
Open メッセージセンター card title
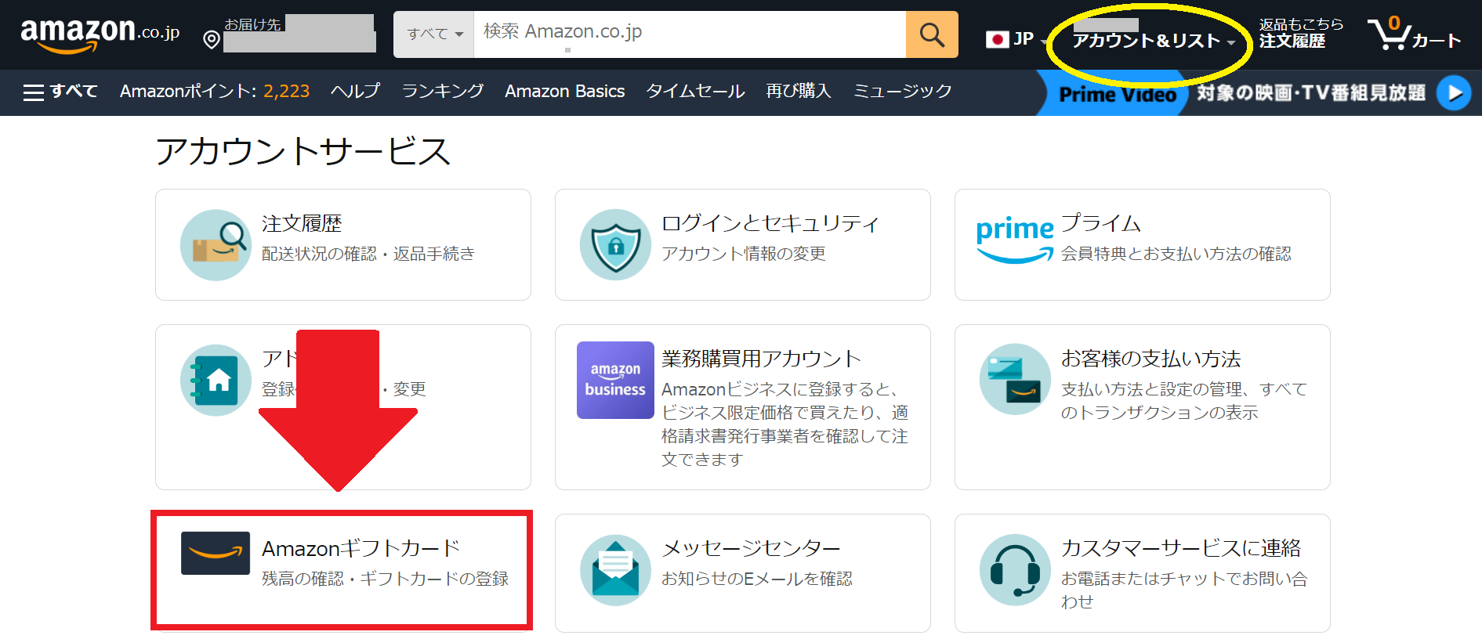(751, 548)
